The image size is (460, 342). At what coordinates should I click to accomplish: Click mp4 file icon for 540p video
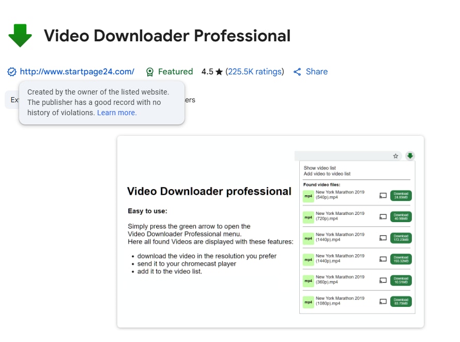pos(309,196)
